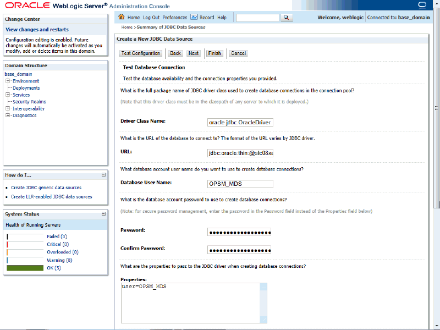Open Deployments in Domain Structure
440x330 pixels.
coord(26,88)
